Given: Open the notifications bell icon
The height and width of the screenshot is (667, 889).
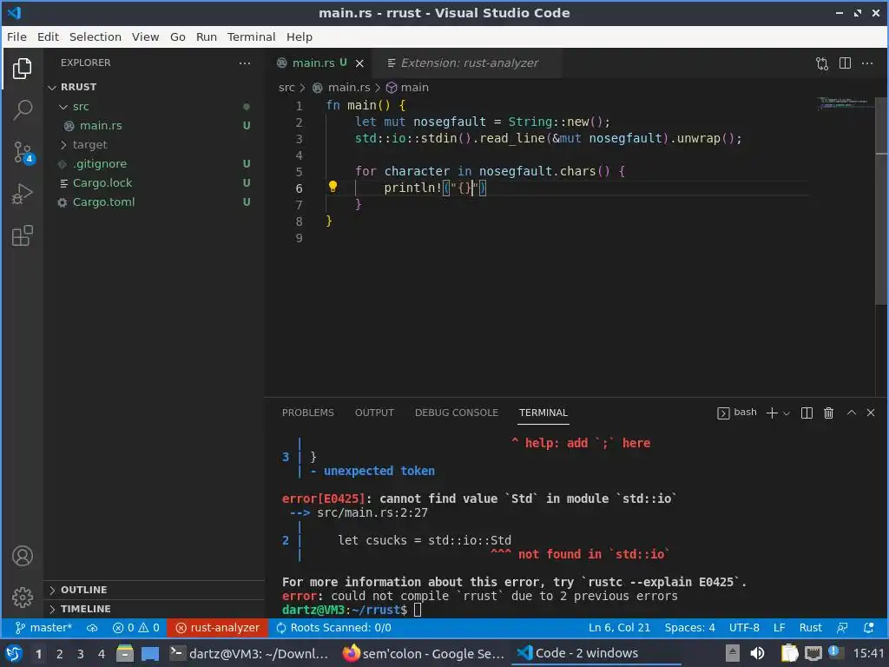Looking at the screenshot, I should pyautogui.click(x=868, y=627).
